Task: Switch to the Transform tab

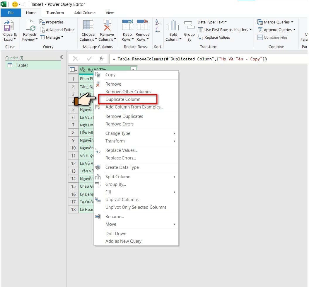Action: point(55,13)
